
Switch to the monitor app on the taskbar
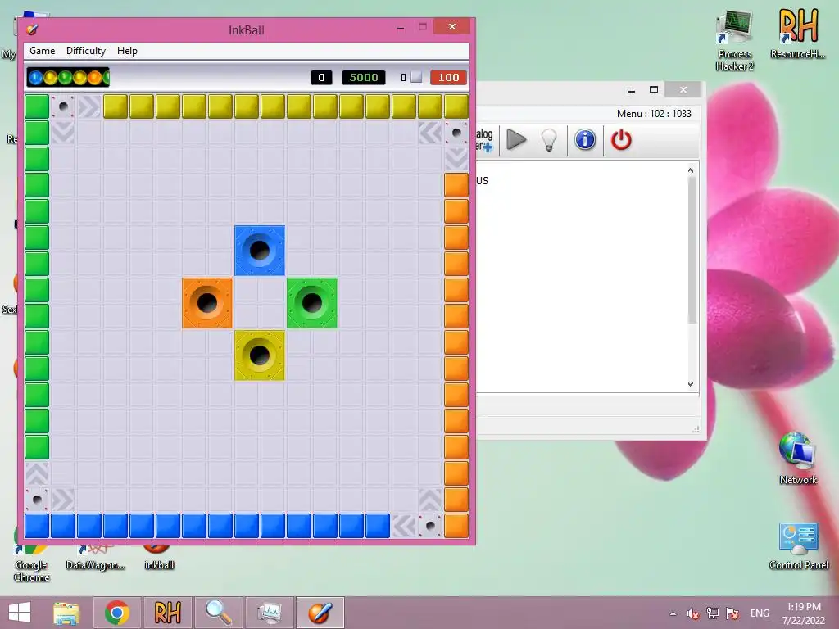(269, 613)
